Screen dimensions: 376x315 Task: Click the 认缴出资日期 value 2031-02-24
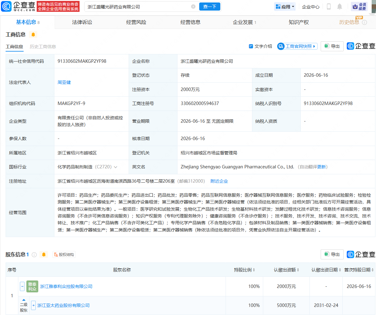coord(326,305)
